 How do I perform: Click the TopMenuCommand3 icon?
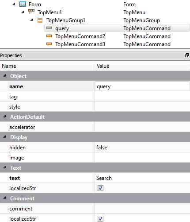click(49, 44)
